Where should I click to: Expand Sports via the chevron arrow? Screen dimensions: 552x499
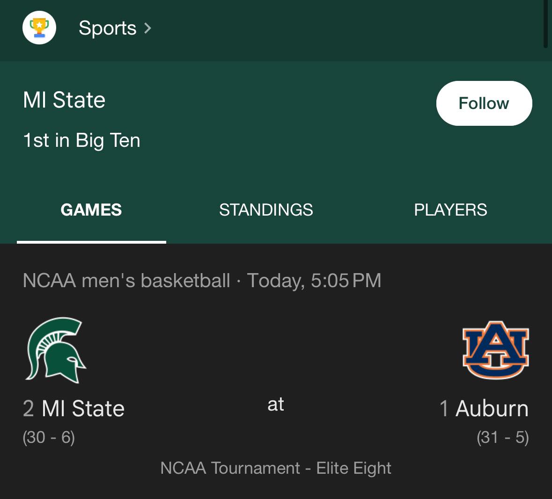coord(148,28)
